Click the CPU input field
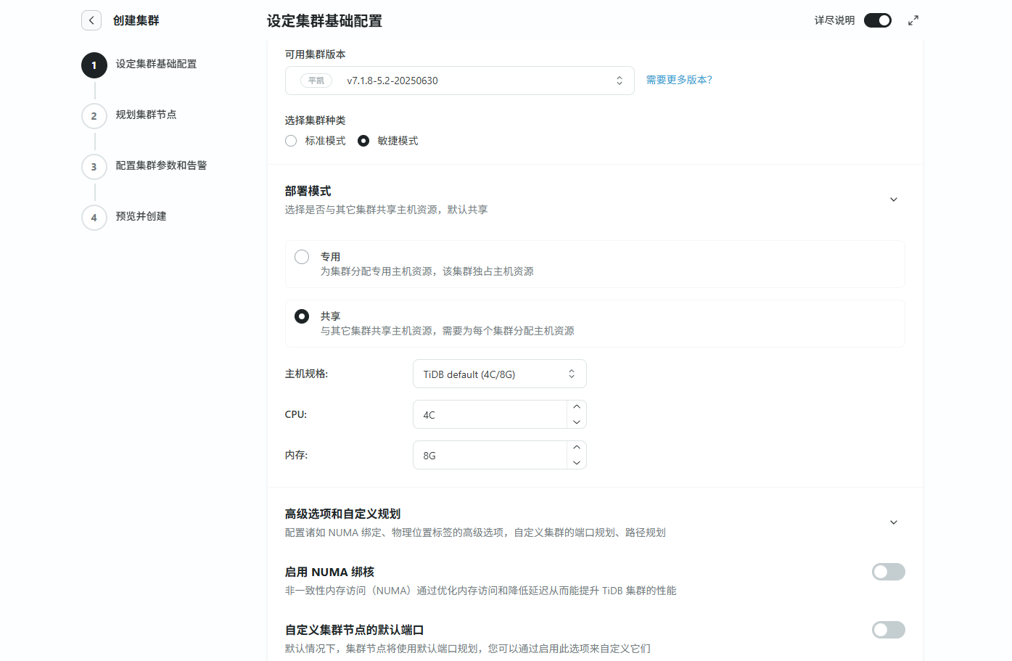 click(x=490, y=415)
